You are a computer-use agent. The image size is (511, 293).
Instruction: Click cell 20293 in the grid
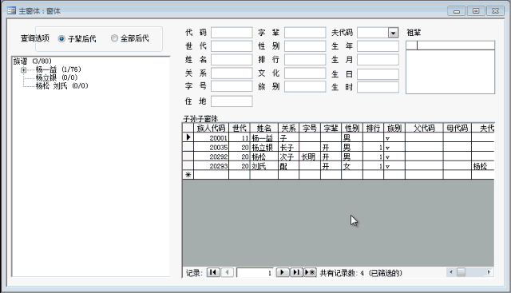pyautogui.click(x=211, y=166)
